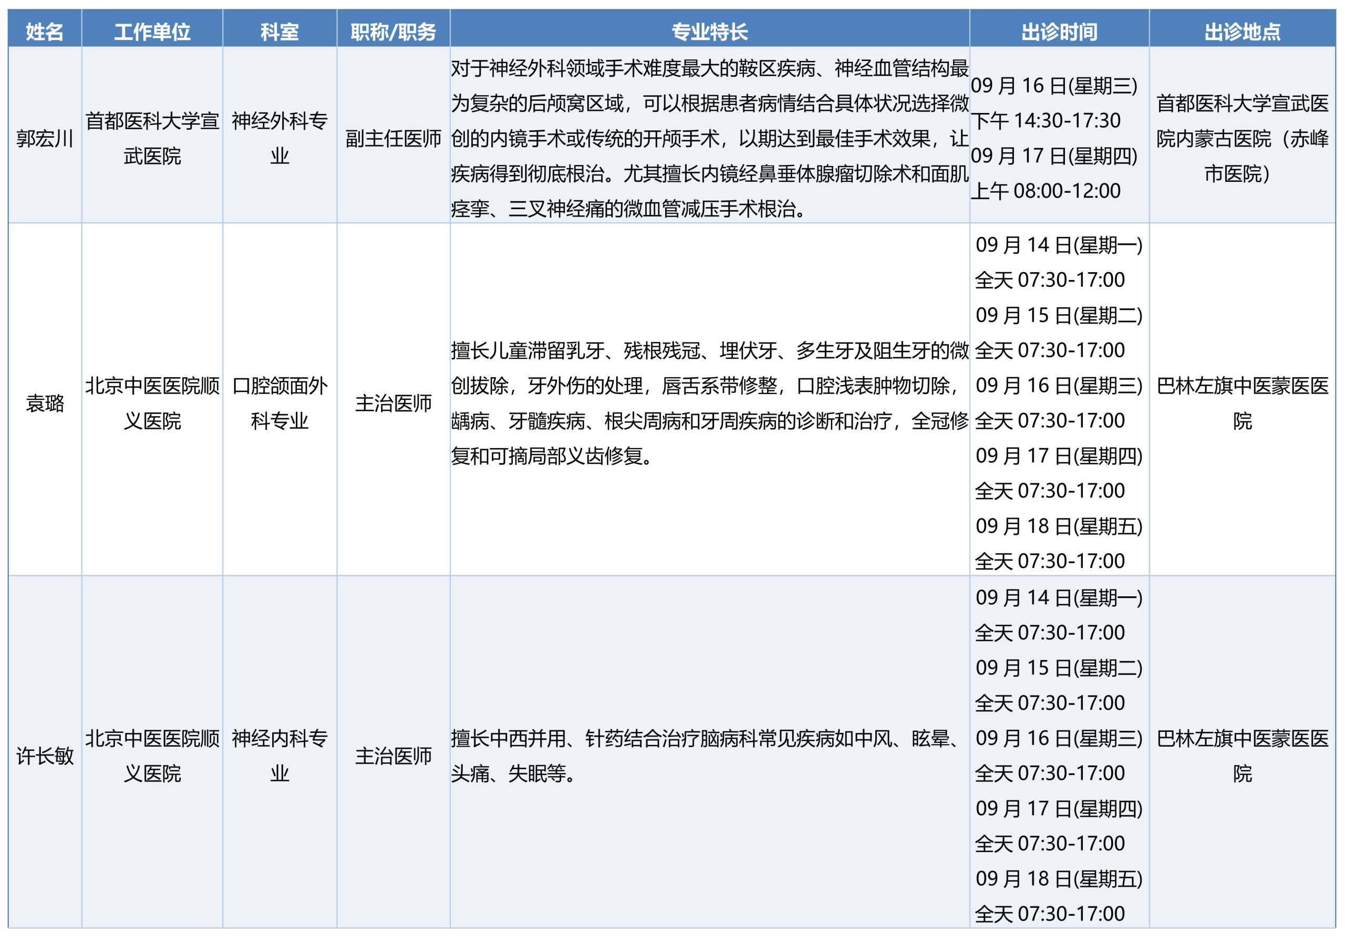The width and height of the screenshot is (1345, 951).
Task: Select the 神经外科专业 department cell
Action: click(280, 138)
